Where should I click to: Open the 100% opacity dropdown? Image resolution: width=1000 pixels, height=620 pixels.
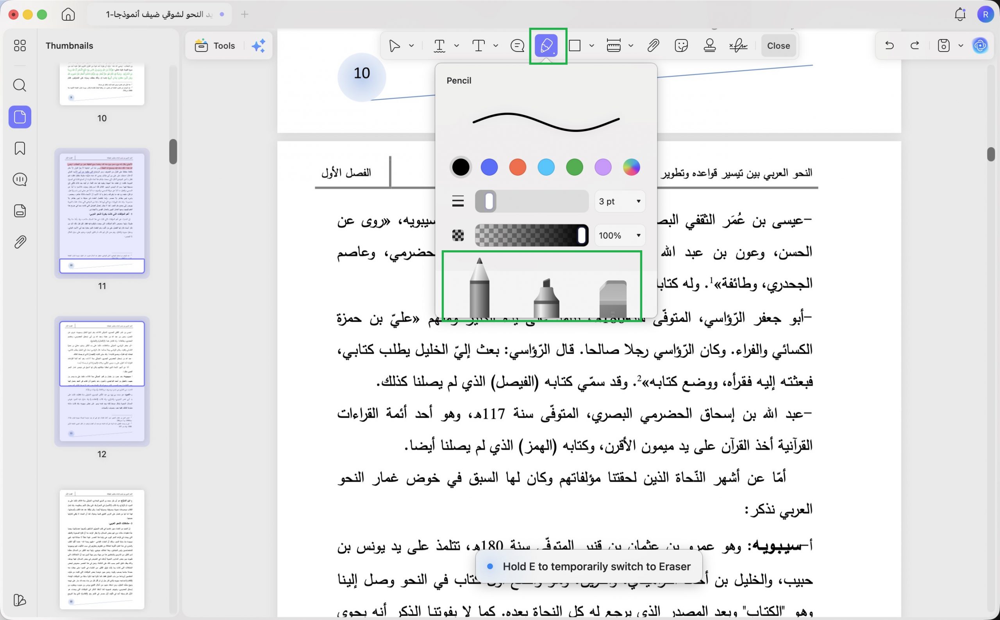pyautogui.click(x=620, y=235)
